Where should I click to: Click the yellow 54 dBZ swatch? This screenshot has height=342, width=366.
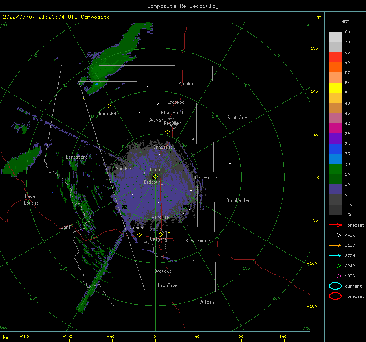(x=335, y=87)
